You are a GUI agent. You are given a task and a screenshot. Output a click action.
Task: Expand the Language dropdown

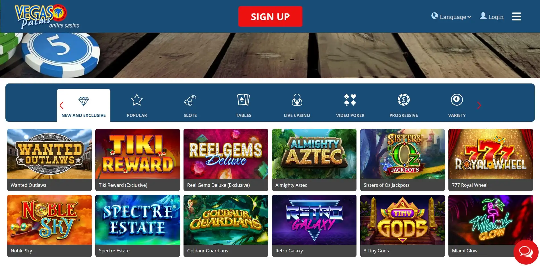[x=451, y=17]
